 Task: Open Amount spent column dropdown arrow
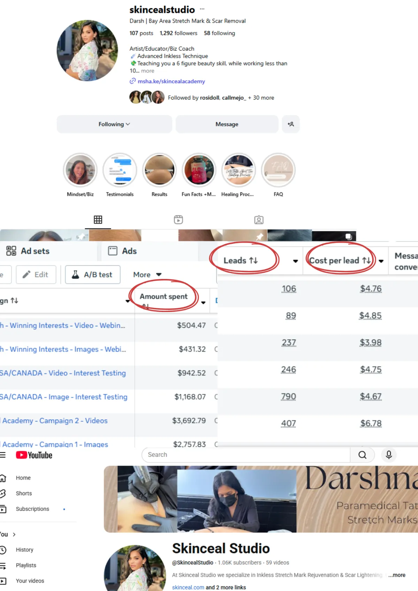(203, 303)
